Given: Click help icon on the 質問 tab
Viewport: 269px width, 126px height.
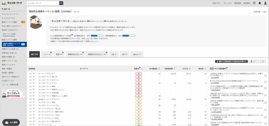Looking at the screenshot, I should click(x=63, y=52).
